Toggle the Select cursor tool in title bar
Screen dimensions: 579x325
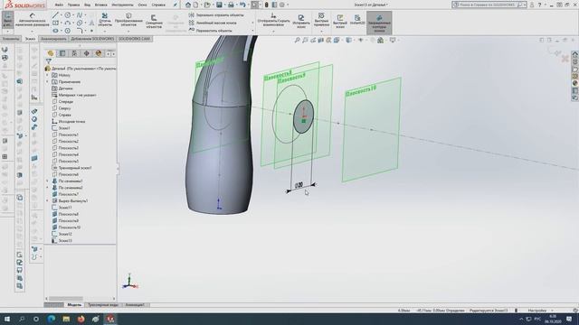(x=254, y=5)
